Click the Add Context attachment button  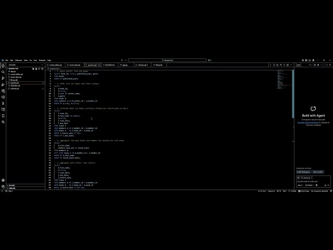click(x=298, y=178)
